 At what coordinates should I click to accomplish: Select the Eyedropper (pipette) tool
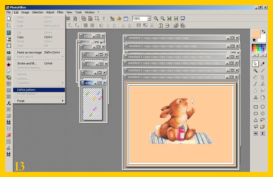pos(263,64)
